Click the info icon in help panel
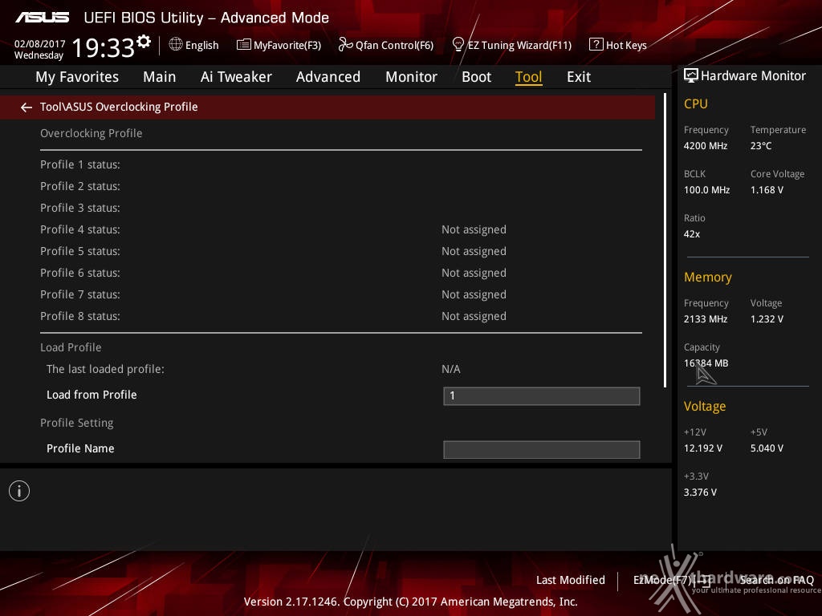Image resolution: width=822 pixels, height=616 pixels. pos(19,491)
